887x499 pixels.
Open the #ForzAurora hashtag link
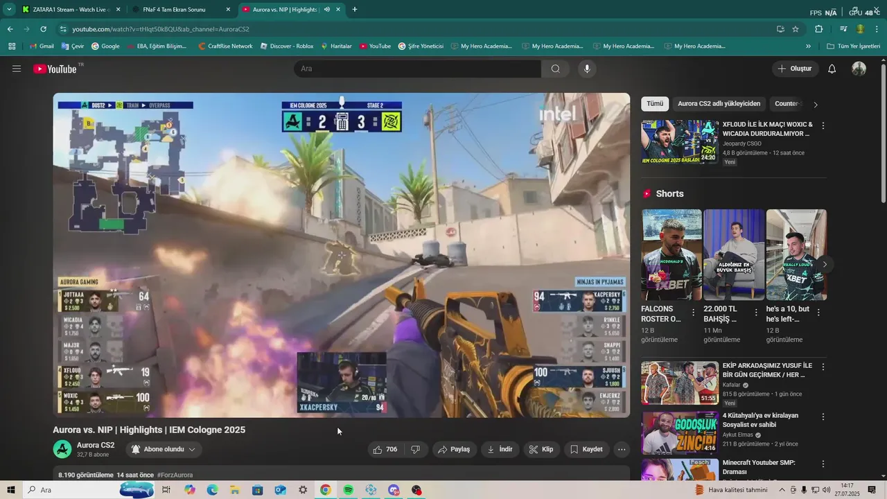tap(175, 475)
